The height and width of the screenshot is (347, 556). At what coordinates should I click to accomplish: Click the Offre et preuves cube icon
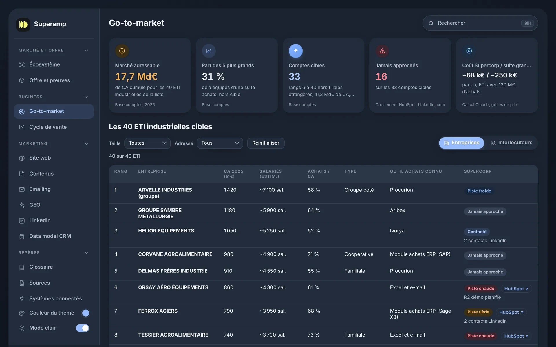(x=22, y=80)
